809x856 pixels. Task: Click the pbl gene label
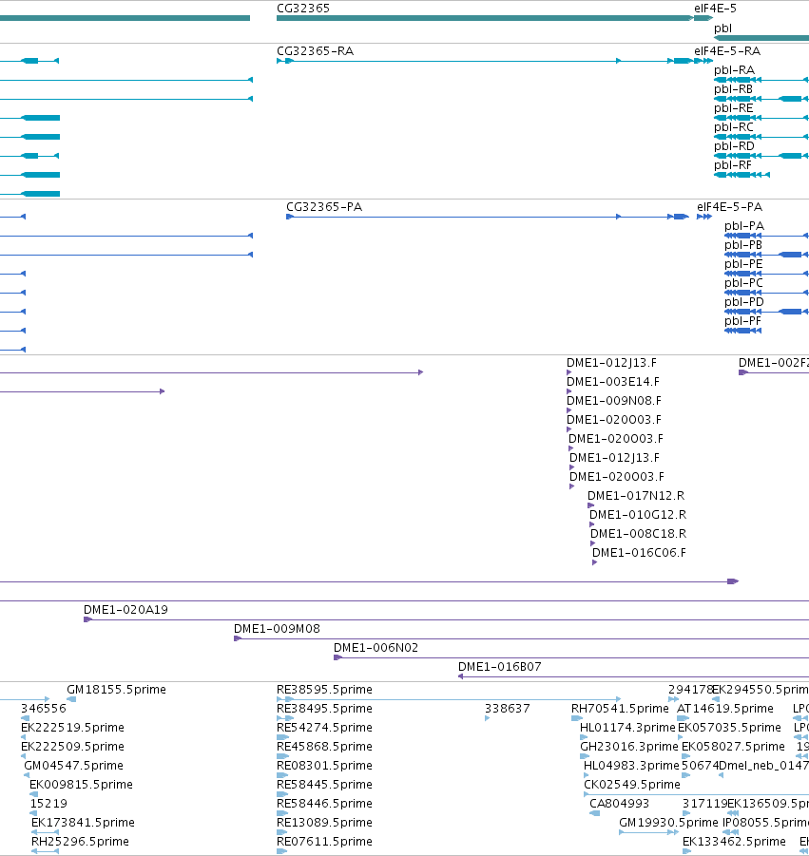click(722, 29)
